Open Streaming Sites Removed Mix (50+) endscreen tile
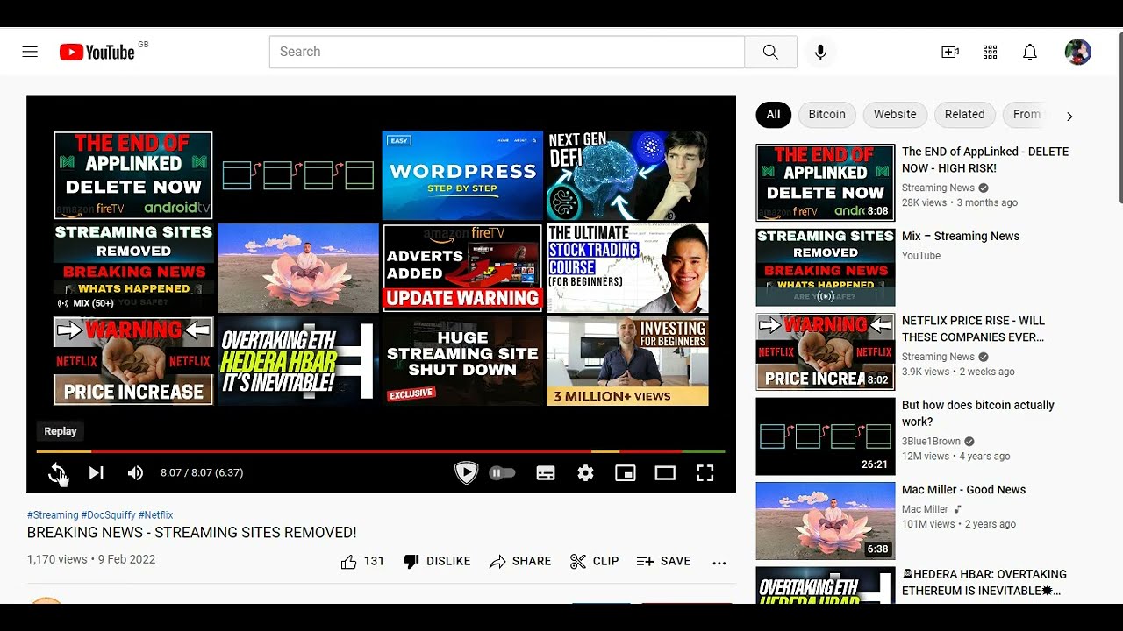 point(133,268)
